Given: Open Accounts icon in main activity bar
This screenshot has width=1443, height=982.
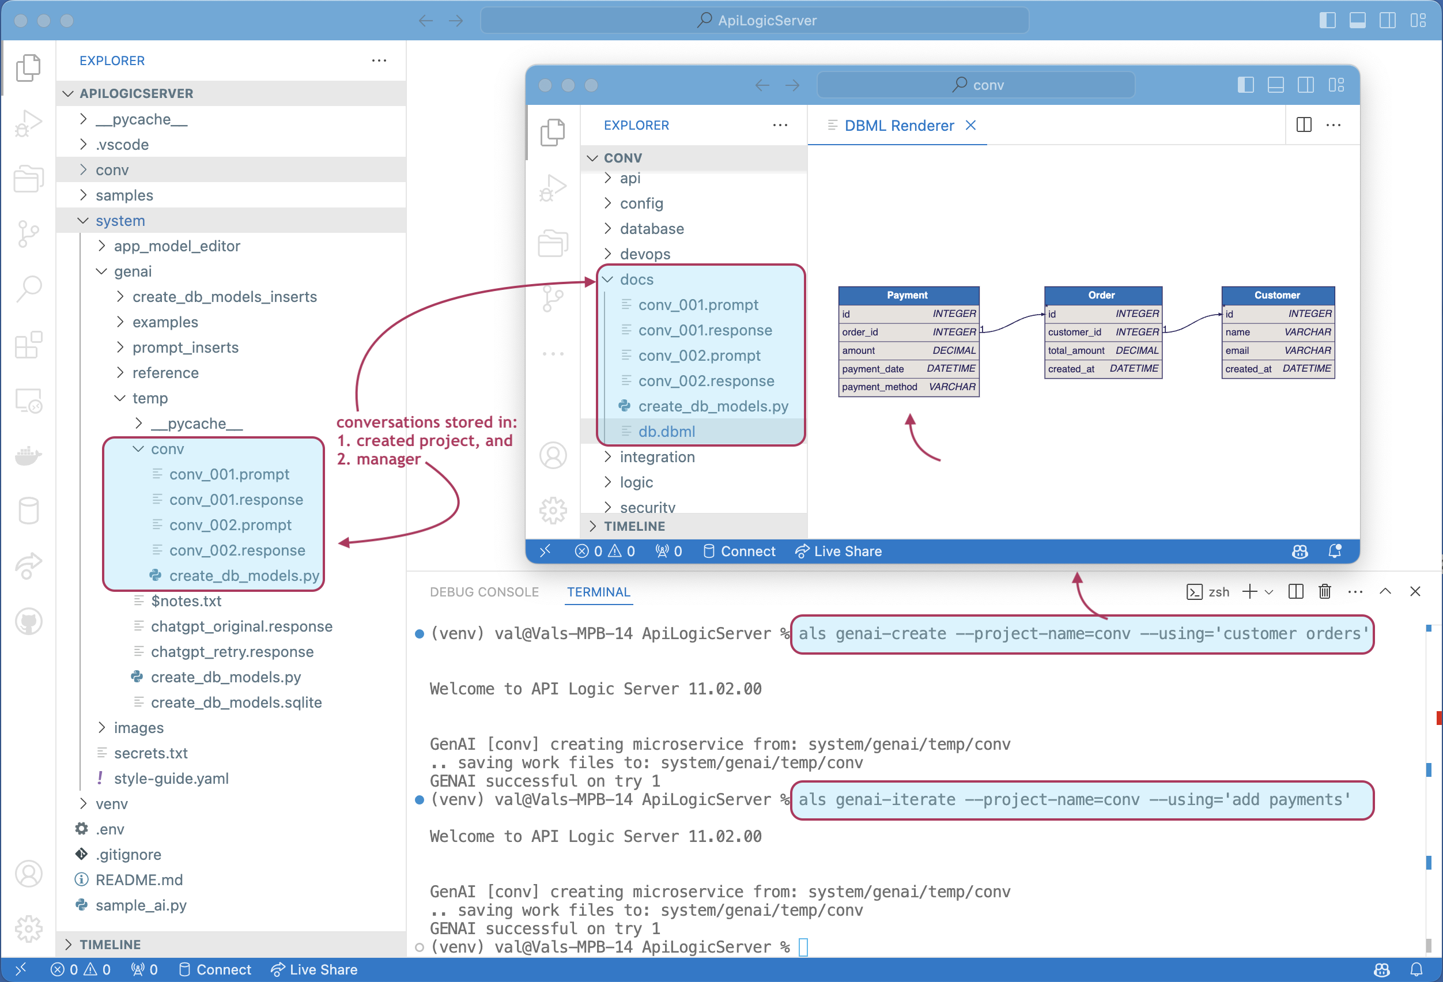Looking at the screenshot, I should click(x=29, y=874).
